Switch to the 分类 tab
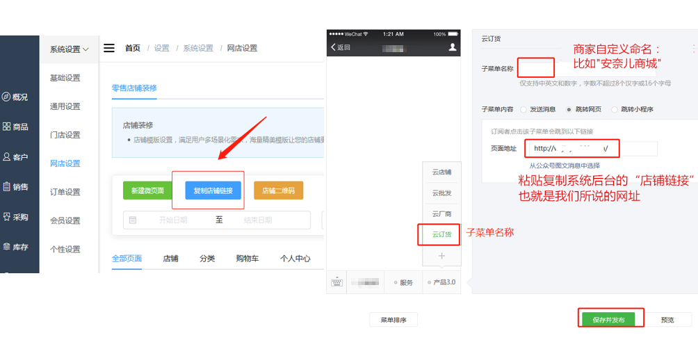 pyautogui.click(x=207, y=258)
